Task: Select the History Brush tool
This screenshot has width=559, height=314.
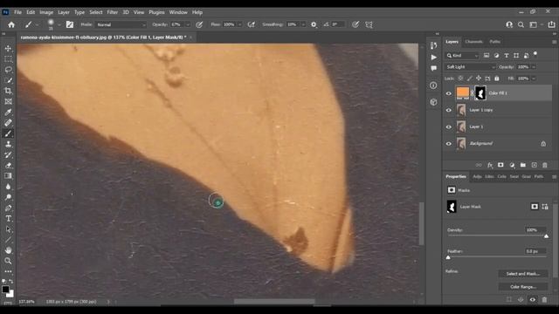Action: coord(8,155)
